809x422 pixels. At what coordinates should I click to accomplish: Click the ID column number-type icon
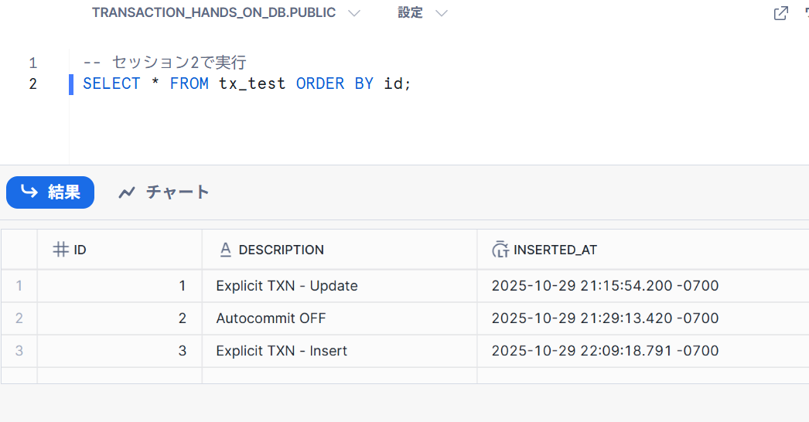point(61,250)
